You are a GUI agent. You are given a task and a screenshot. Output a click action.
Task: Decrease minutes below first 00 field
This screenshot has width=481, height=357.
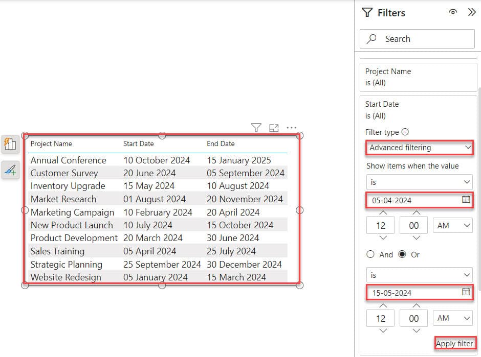[x=416, y=237]
